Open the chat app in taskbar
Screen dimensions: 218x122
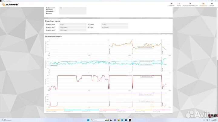pos(115,120)
